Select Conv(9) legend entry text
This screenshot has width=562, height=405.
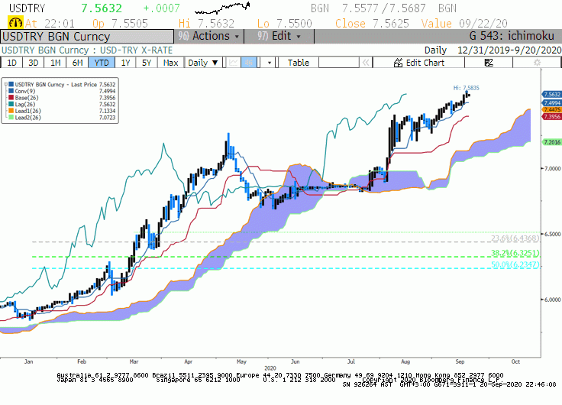[25, 91]
